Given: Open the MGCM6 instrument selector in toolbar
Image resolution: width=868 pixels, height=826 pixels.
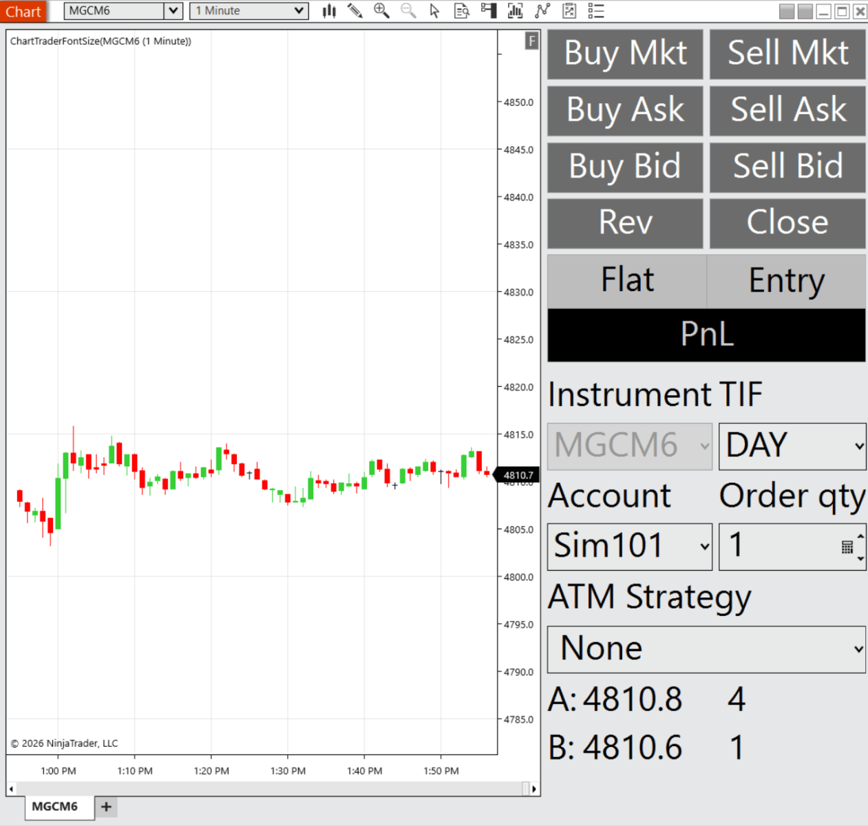Looking at the screenshot, I should [x=123, y=11].
